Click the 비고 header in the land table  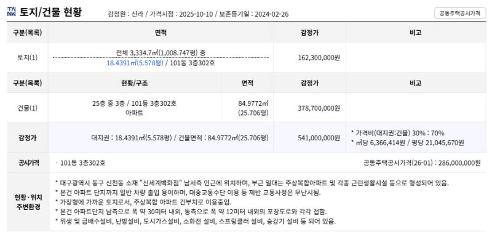tap(416, 33)
